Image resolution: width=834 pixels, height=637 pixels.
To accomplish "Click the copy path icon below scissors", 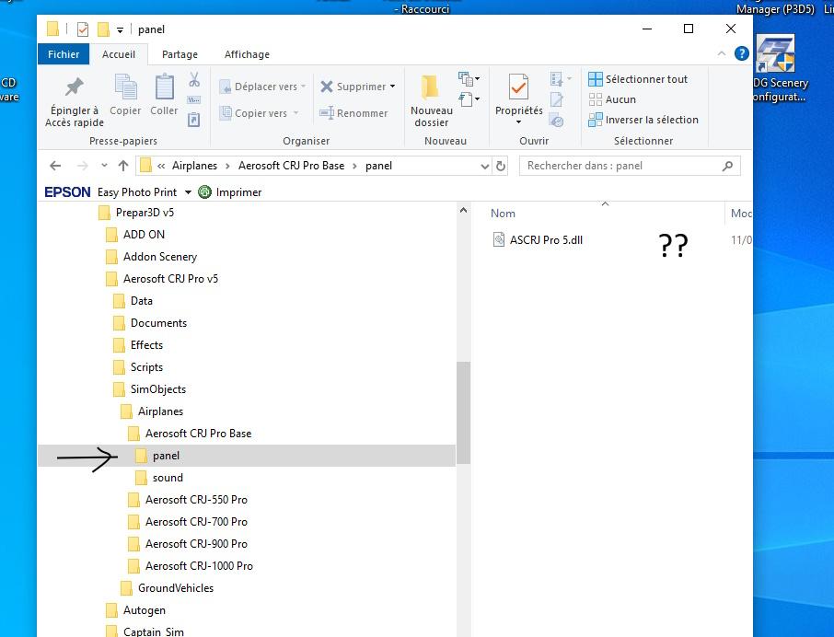I will point(194,100).
